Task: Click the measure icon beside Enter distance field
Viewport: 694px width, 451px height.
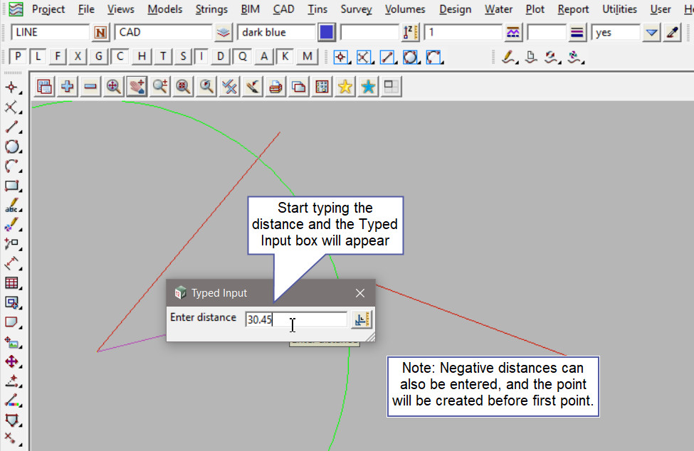Action: pyautogui.click(x=362, y=319)
